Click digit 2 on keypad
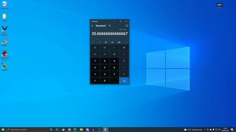Image resolution: width=236 pixels, height=132 pixels. tap(105, 74)
